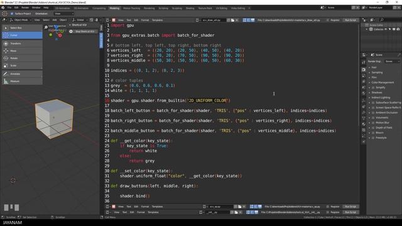Toggle Collection visibility eye in outliner
This screenshot has width=402, height=226.
click(x=386, y=30)
